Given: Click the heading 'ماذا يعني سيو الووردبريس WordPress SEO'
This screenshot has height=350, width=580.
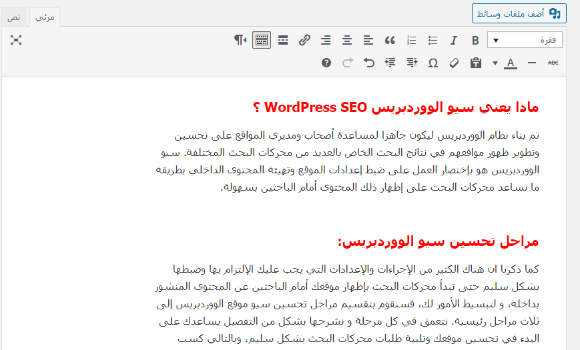Looking at the screenshot, I should pos(396,107).
